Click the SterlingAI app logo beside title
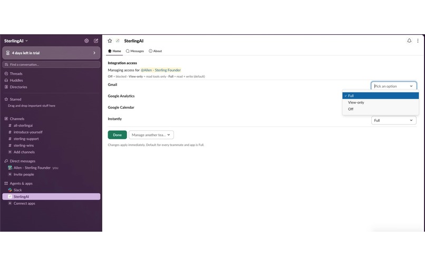 point(118,41)
